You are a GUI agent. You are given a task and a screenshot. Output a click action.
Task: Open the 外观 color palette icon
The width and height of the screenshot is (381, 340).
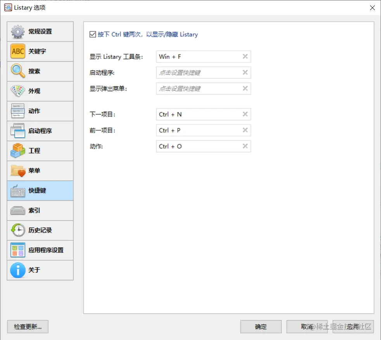[17, 91]
